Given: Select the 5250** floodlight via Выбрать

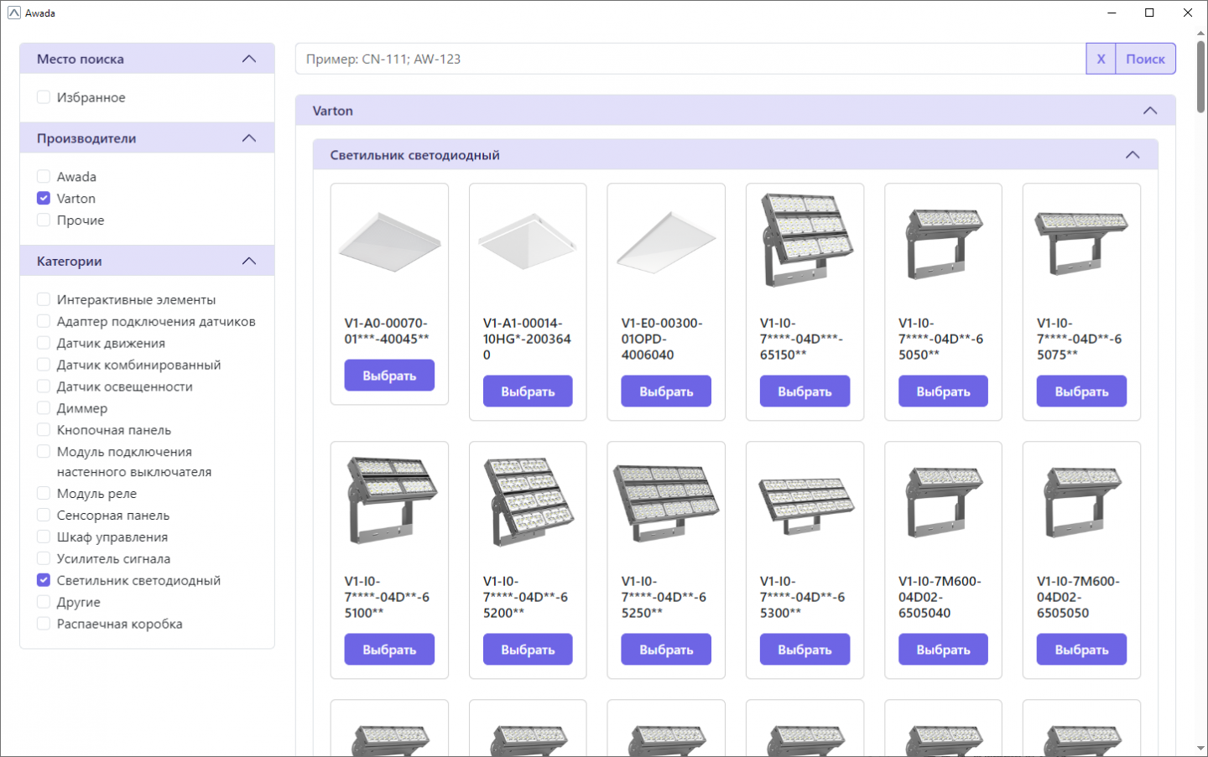Looking at the screenshot, I should tap(666, 650).
